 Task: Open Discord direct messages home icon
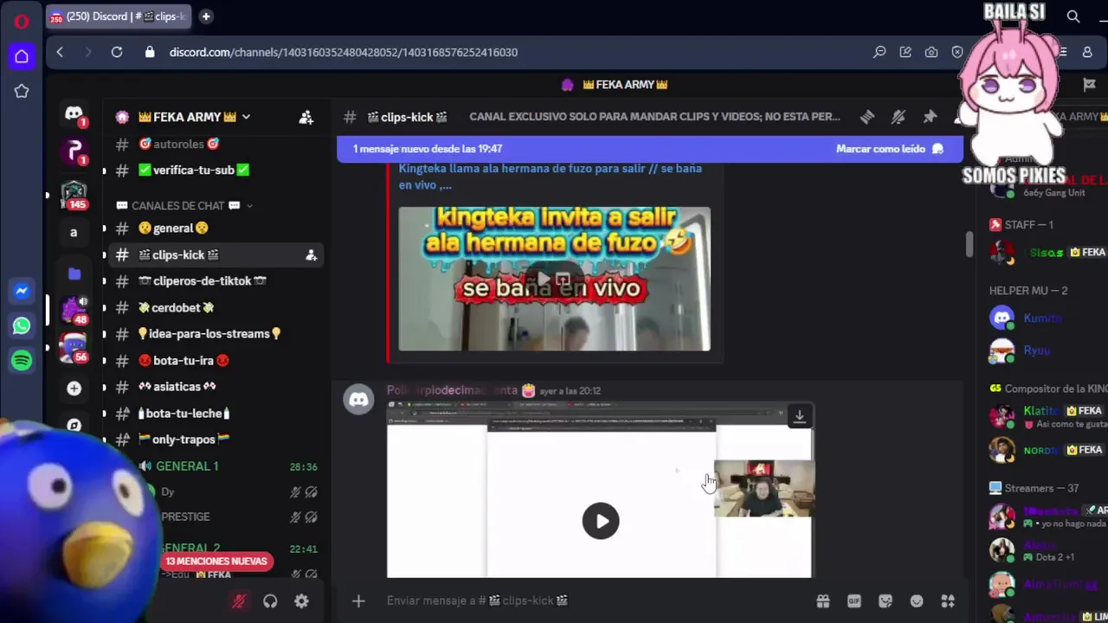[74, 114]
